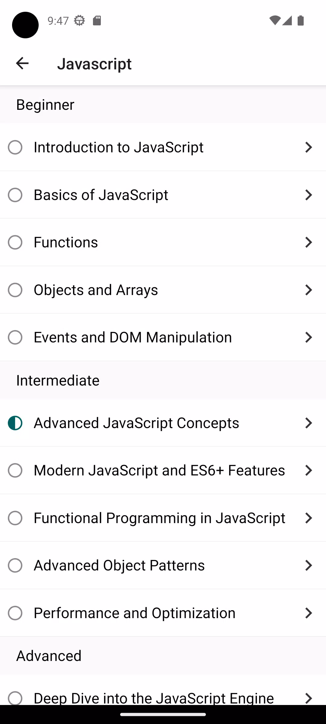Tap the Wi-Fi signal status icon
The height and width of the screenshot is (724, 326).
click(275, 21)
